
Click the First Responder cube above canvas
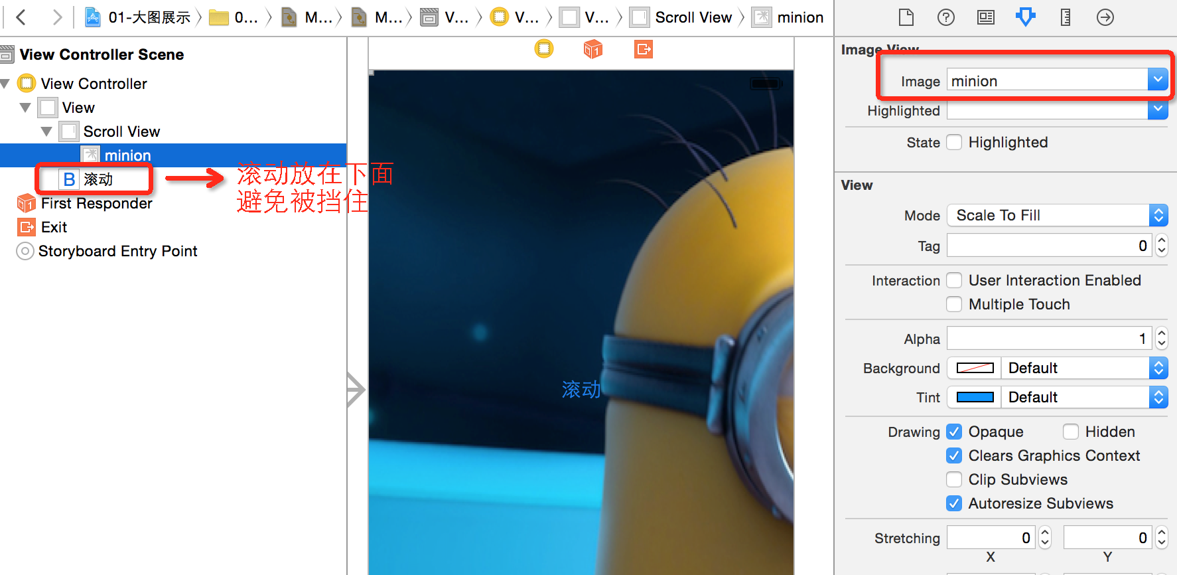(x=593, y=48)
